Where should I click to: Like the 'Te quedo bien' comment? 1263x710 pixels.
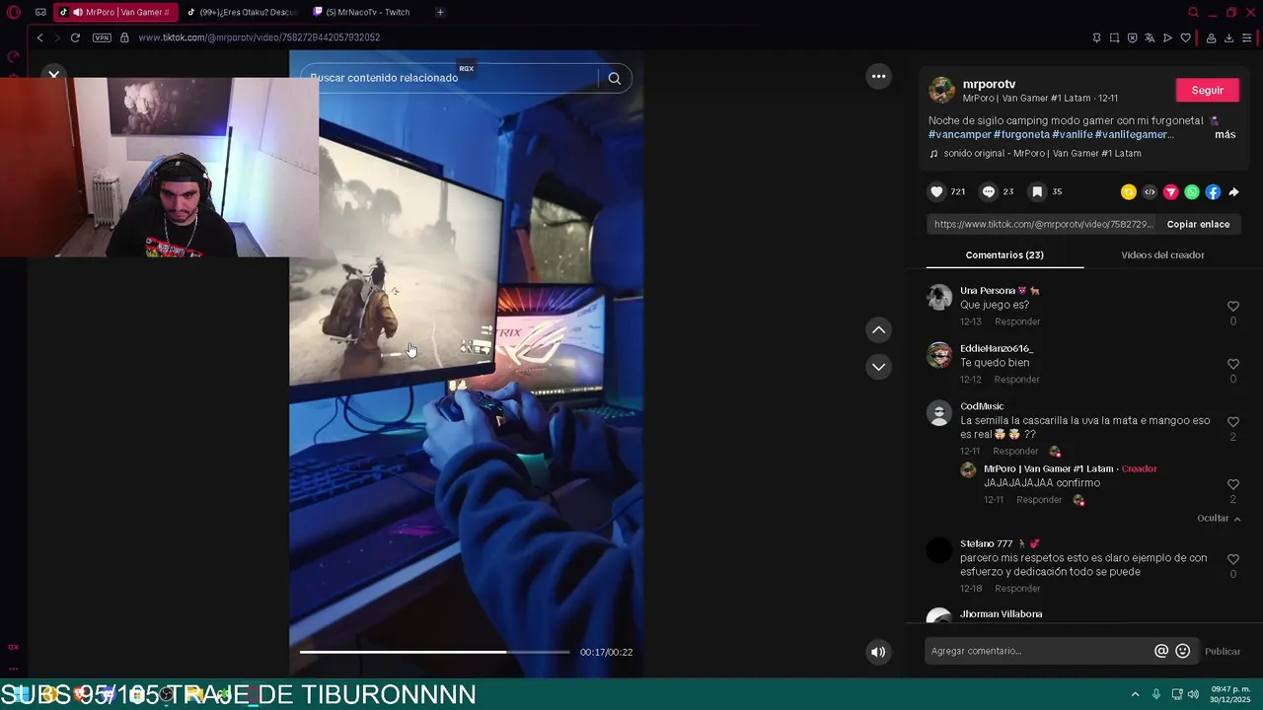[1232, 364]
